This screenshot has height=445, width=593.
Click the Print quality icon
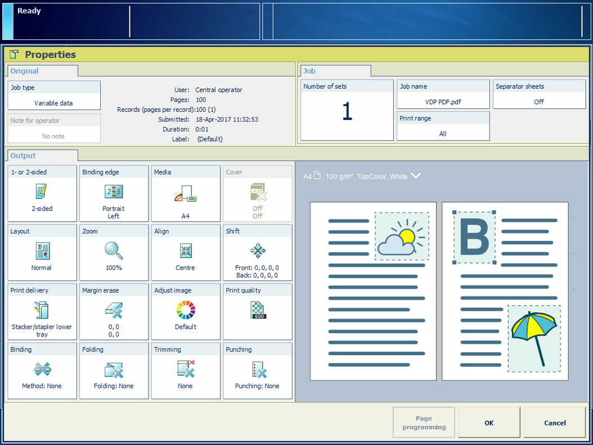tap(258, 310)
